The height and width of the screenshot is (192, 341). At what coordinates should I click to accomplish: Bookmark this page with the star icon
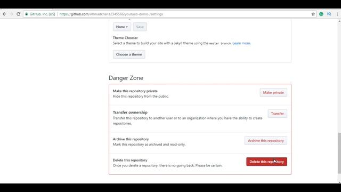tap(313, 14)
